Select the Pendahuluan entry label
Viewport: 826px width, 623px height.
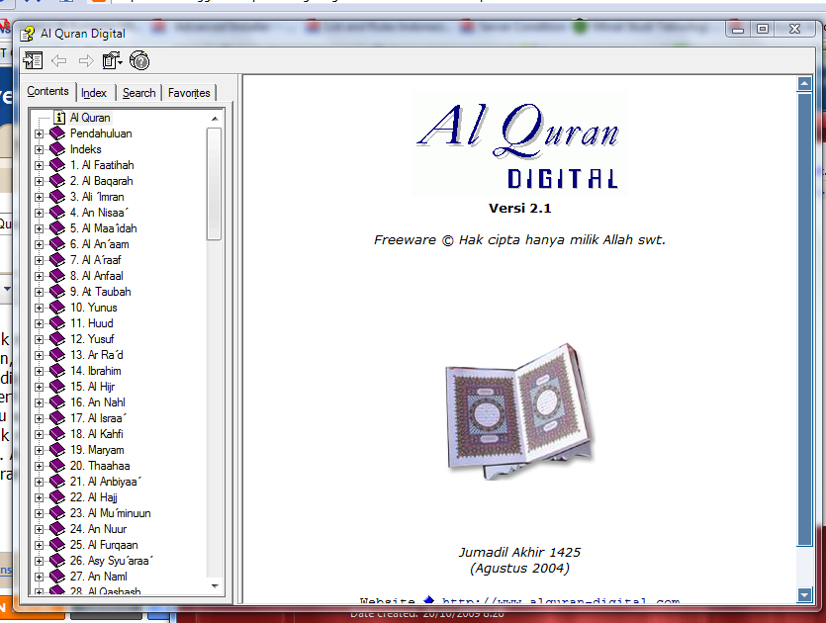[x=101, y=133]
